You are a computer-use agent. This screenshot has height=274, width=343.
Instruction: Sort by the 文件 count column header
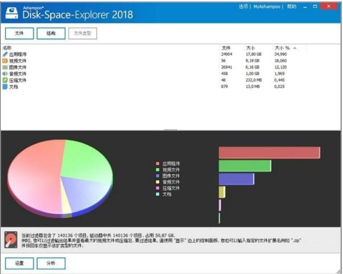(x=226, y=47)
